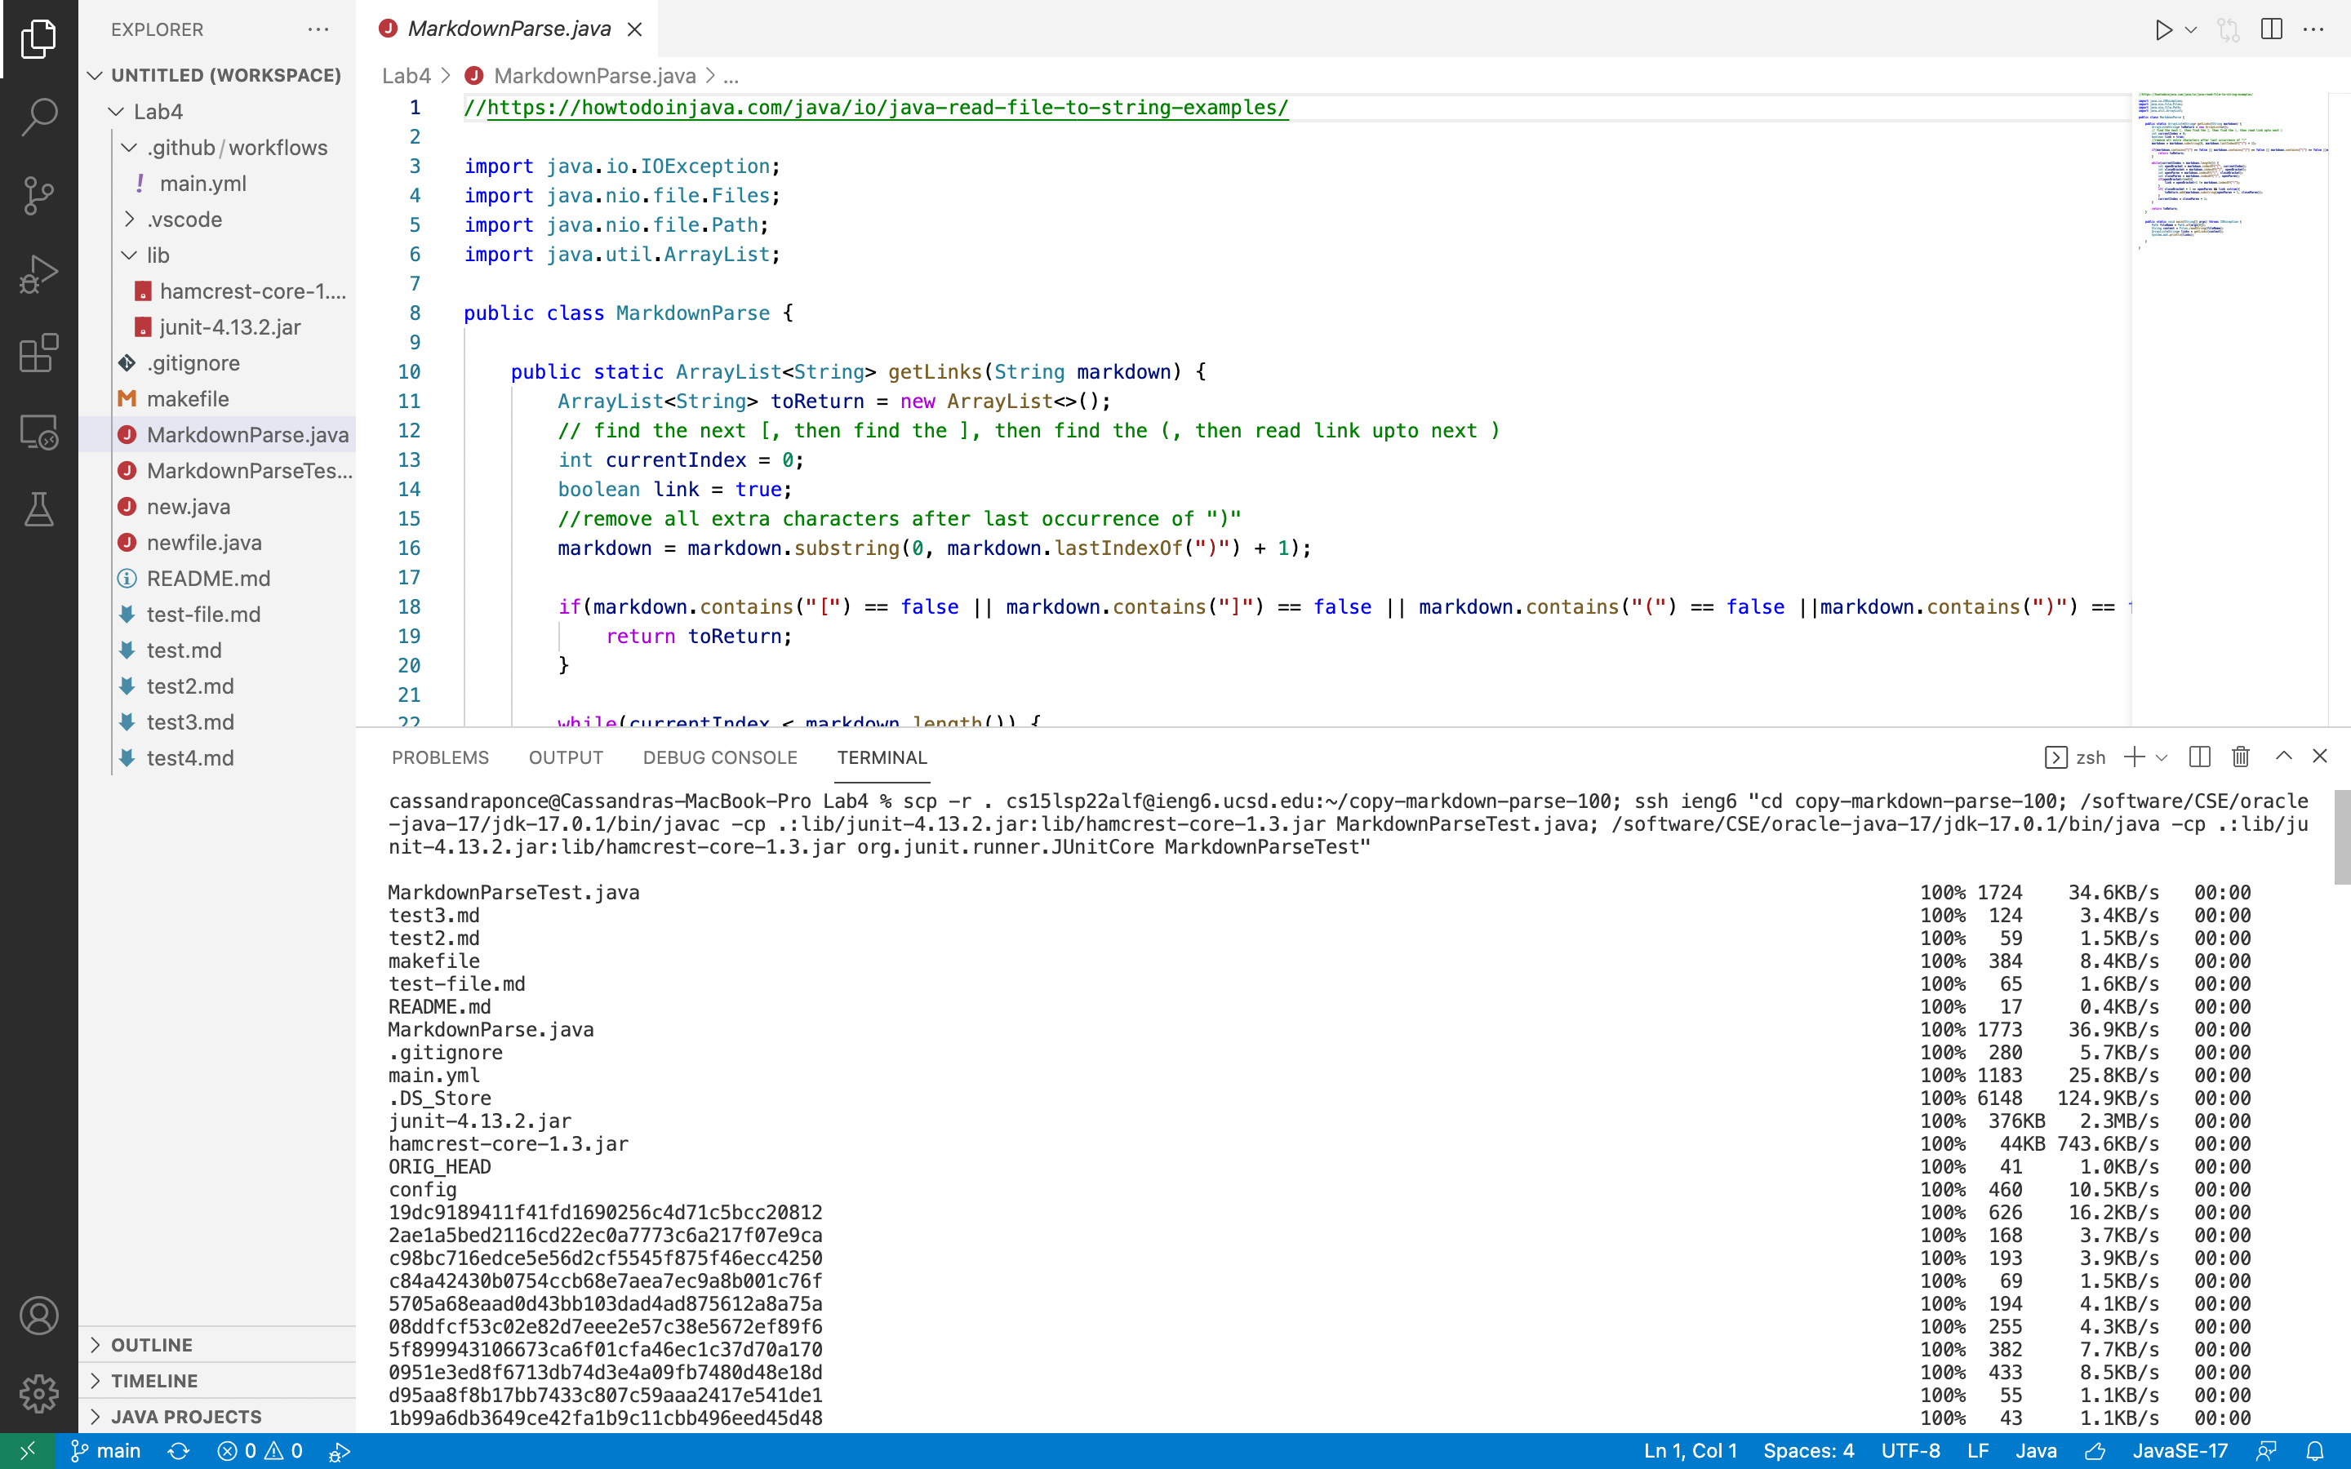
Task: Click the main branch indicator
Action: point(106,1450)
